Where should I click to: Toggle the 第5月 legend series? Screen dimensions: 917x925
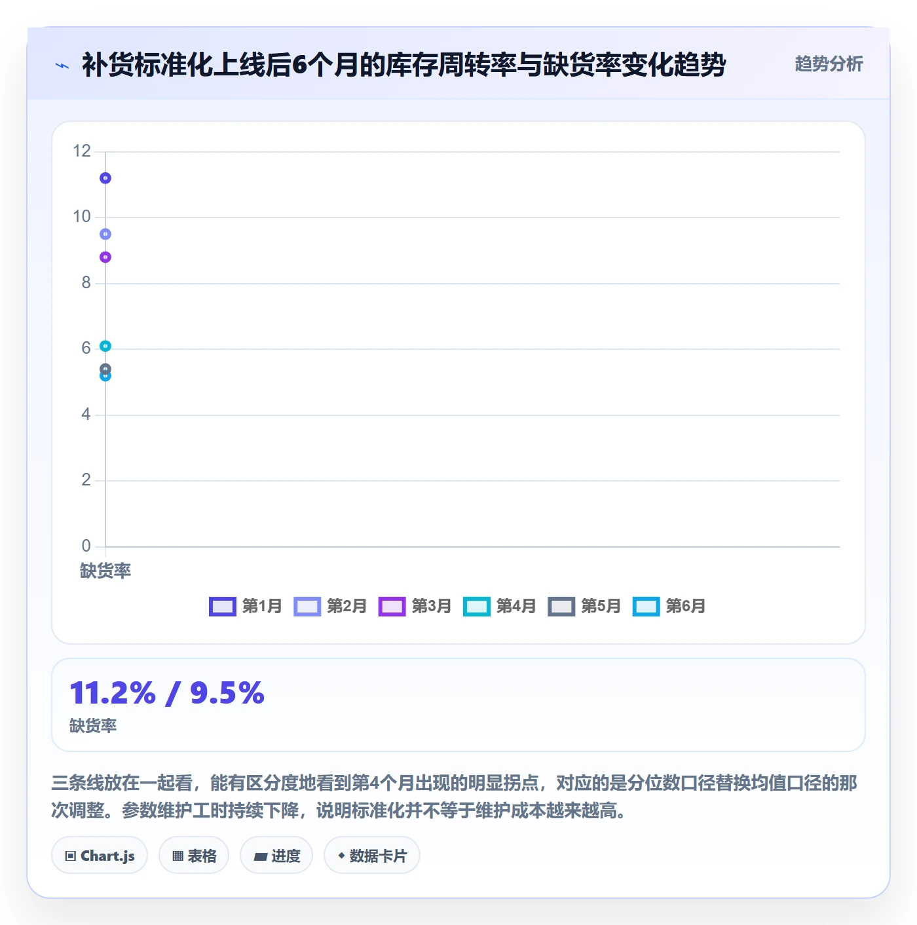584,606
